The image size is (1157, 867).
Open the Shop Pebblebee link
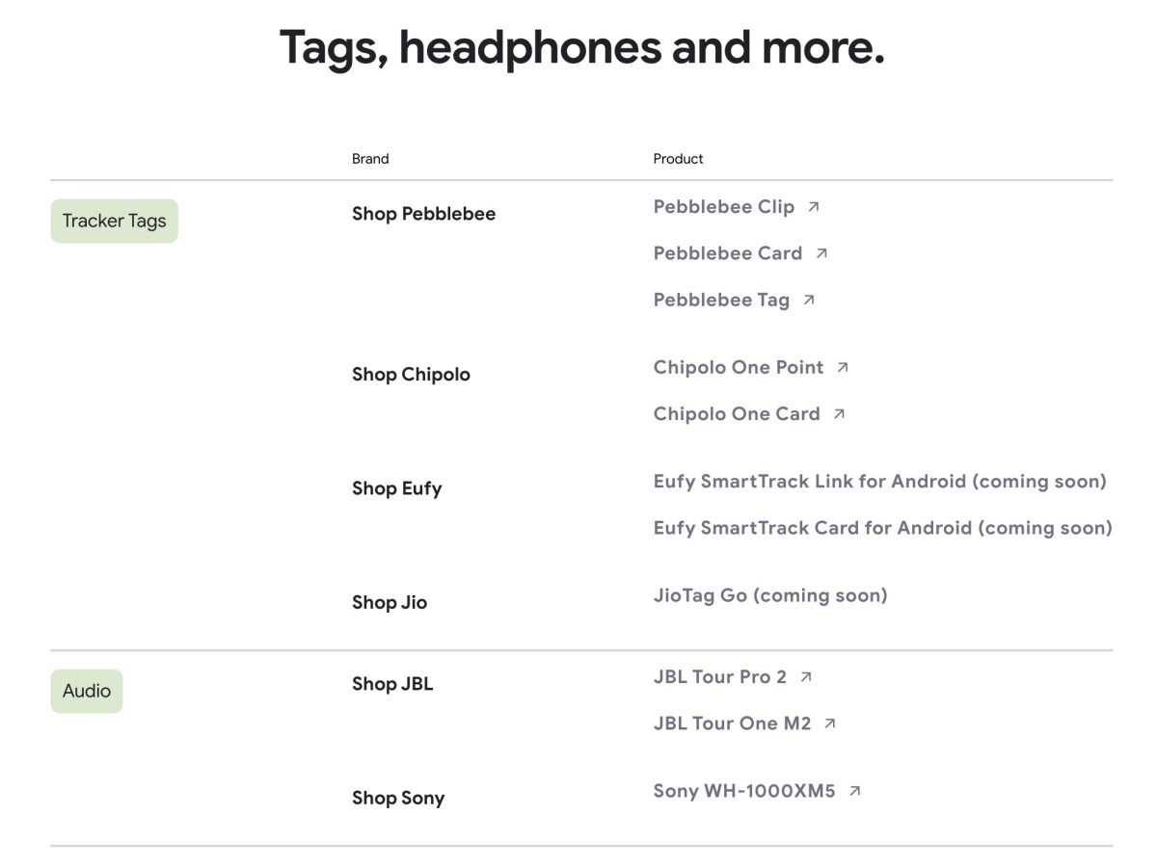coord(423,214)
